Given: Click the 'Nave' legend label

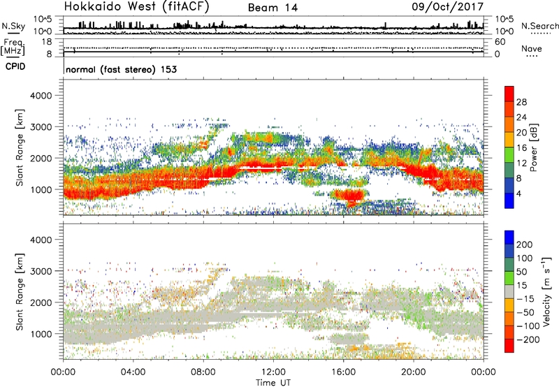Looking at the screenshot, I should pos(532,48).
